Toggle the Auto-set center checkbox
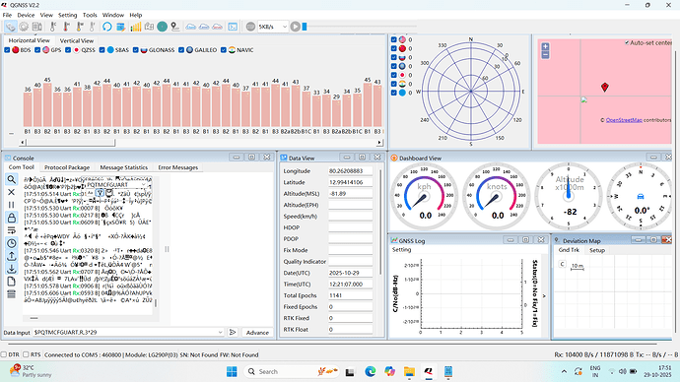Image resolution: width=680 pixels, height=382 pixels. [x=627, y=43]
